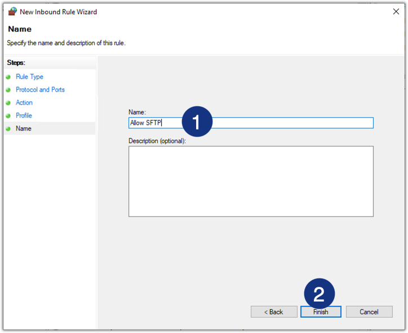Viewport: 408px width, 333px height.
Task: Click the green bullet beside Protocol and Ports
Action: (8, 90)
